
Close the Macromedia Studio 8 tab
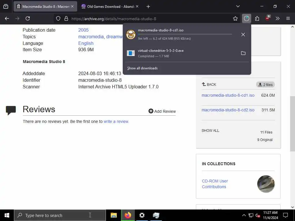(72, 6)
